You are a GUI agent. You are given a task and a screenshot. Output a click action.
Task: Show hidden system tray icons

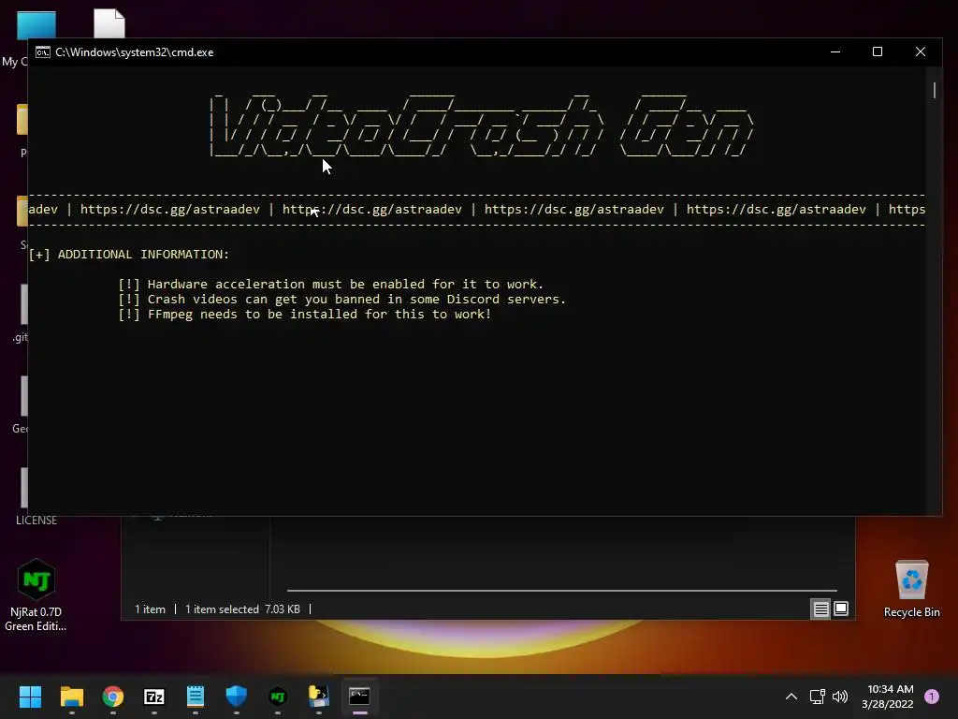point(791,697)
